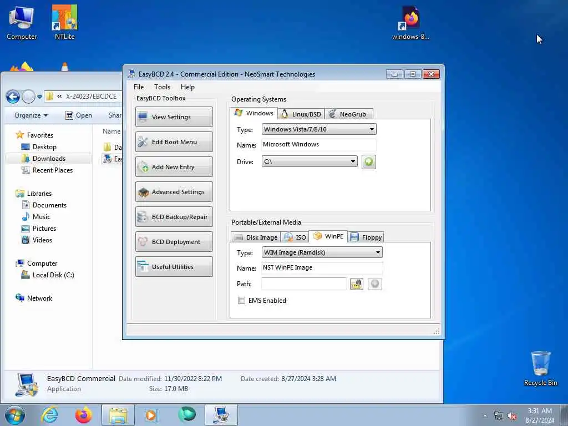The width and height of the screenshot is (568, 426).
Task: Click the green add entry icon next to Drive
Action: click(x=368, y=161)
